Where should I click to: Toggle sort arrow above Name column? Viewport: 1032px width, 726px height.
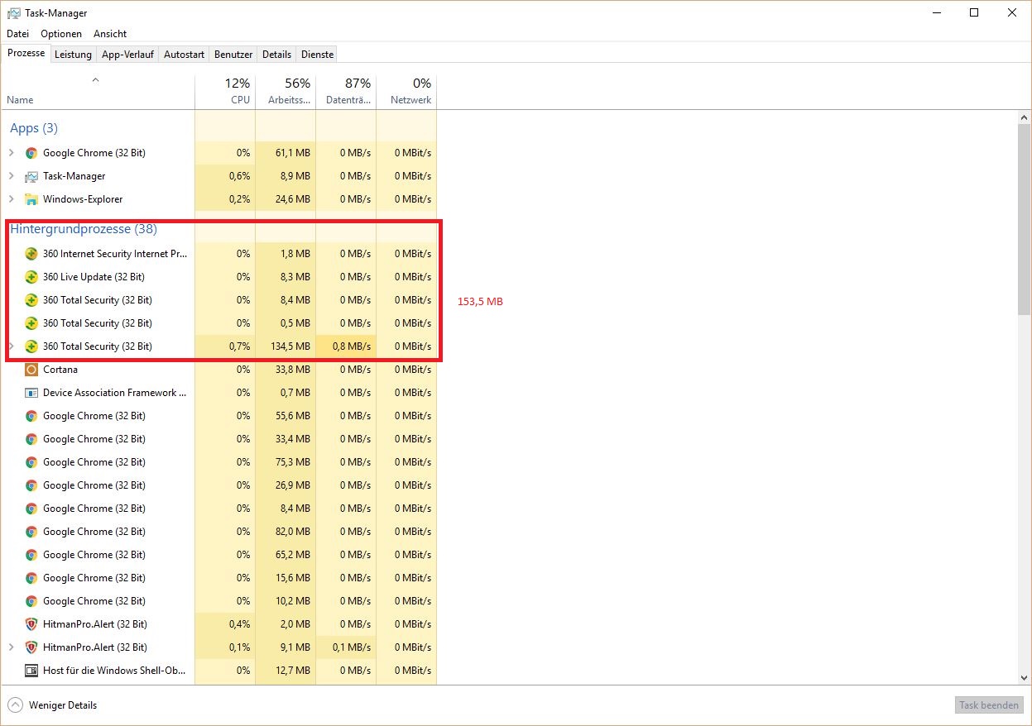[x=95, y=80]
